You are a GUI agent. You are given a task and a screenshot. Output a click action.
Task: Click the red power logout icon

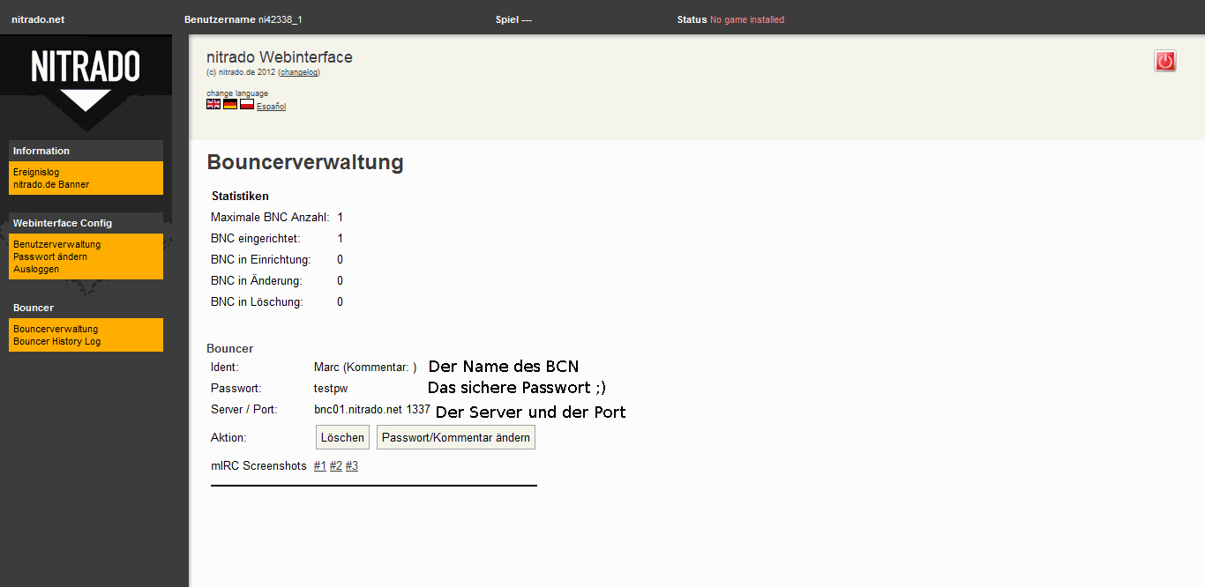(x=1165, y=61)
